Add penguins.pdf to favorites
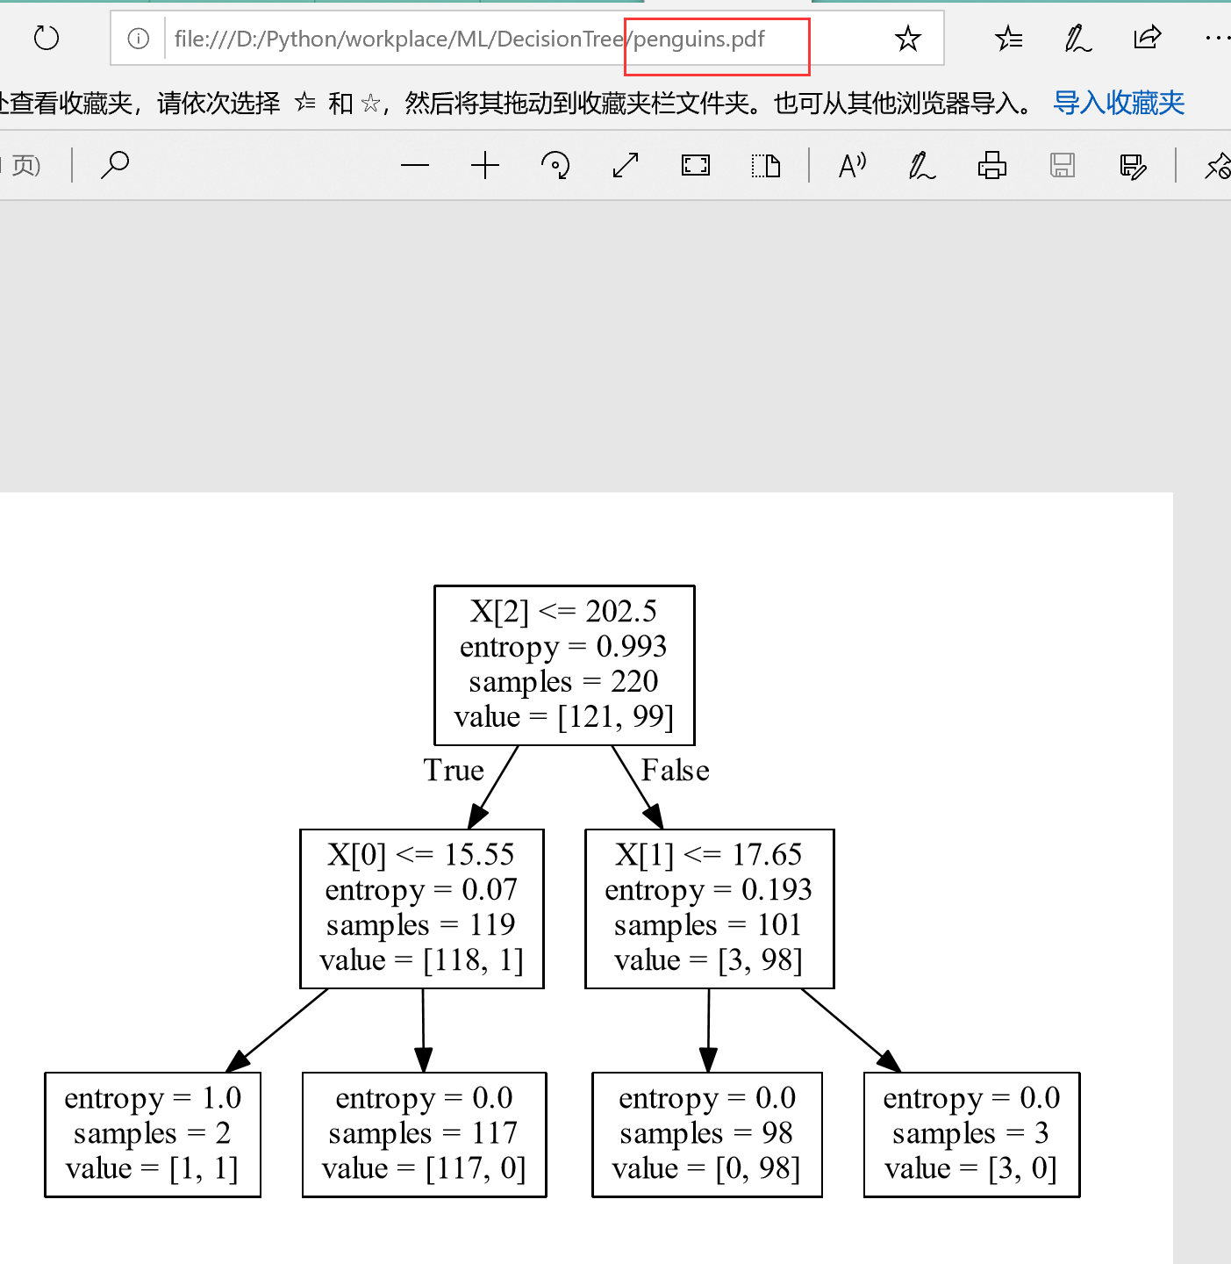The image size is (1231, 1264). pyautogui.click(x=908, y=38)
